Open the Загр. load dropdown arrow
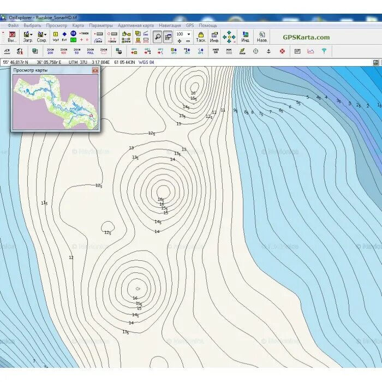This screenshot has height=382, width=382. 31,34
